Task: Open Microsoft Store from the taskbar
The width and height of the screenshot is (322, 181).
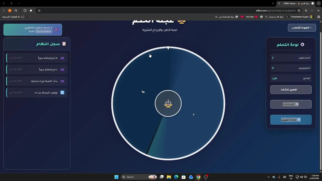Action: 184,177
